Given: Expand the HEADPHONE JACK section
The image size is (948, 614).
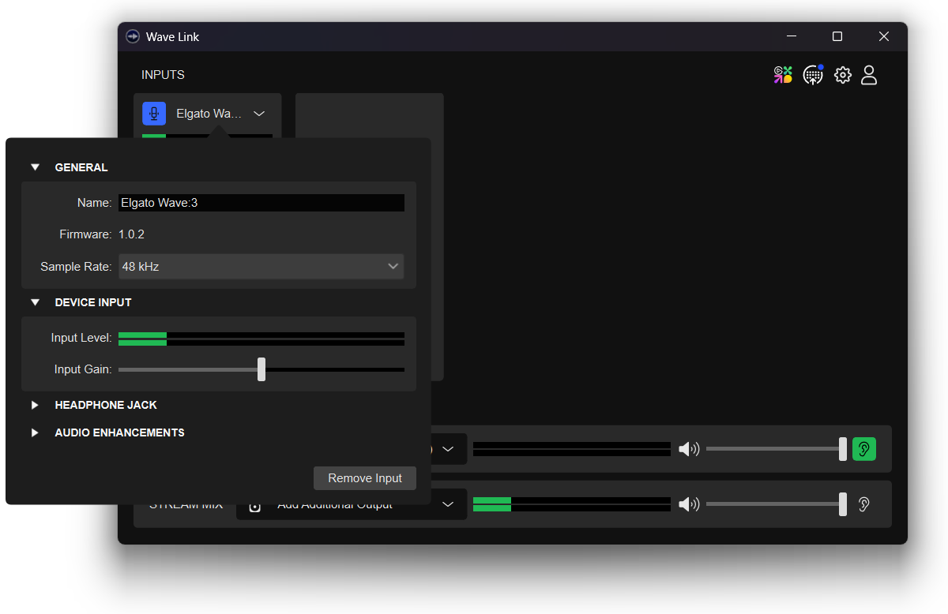Looking at the screenshot, I should [35, 405].
